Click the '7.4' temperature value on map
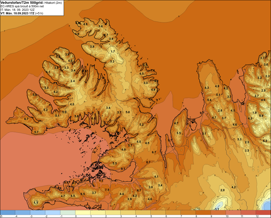 coord(153,70)
